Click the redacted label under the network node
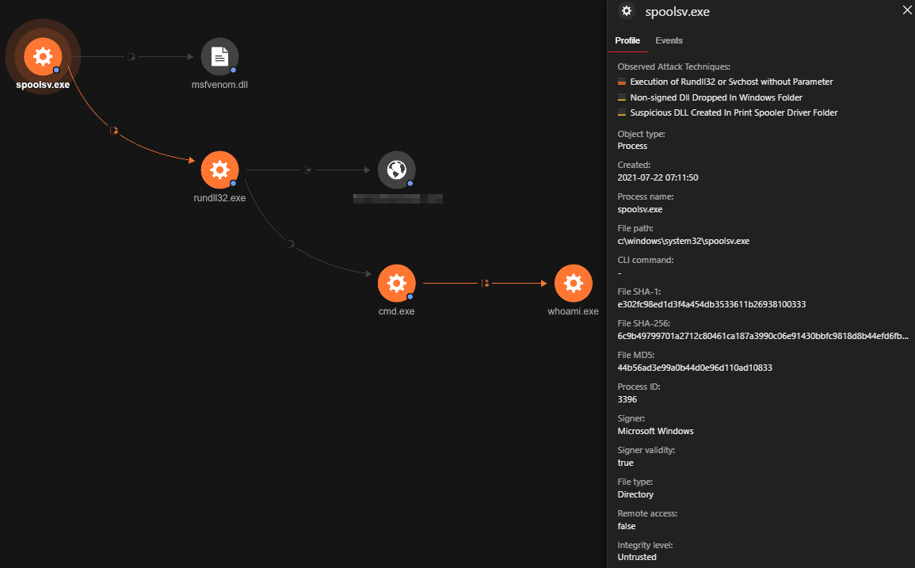Viewport: 915px width, 568px height. tap(398, 199)
